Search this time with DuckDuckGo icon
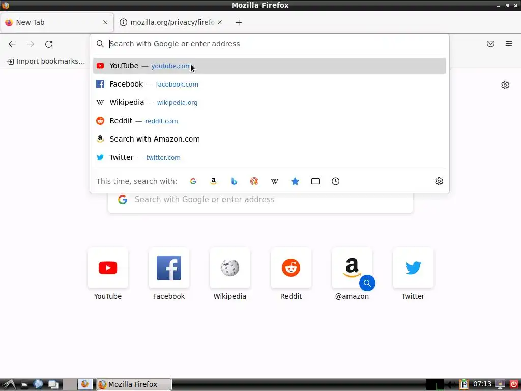 point(254,181)
